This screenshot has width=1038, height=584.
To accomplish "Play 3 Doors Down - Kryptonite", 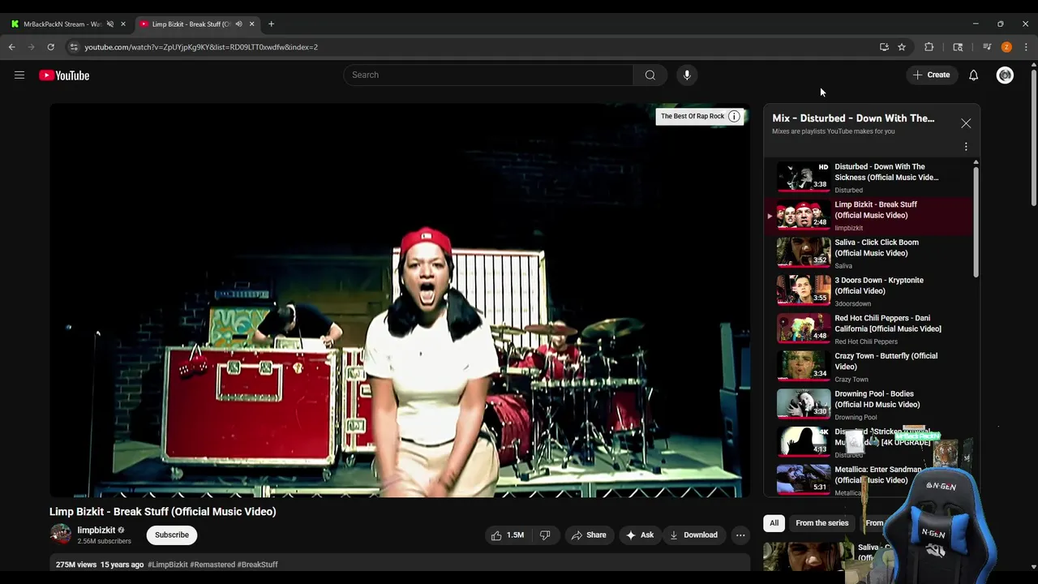I will (x=869, y=291).
